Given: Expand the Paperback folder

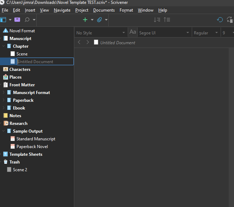Looking at the screenshot, I should [4, 100].
